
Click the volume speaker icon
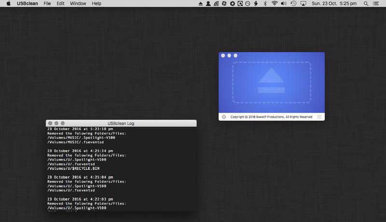click(x=284, y=3)
